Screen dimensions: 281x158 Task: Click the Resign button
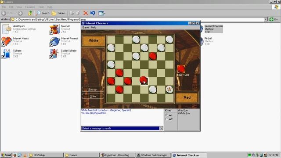93,90
